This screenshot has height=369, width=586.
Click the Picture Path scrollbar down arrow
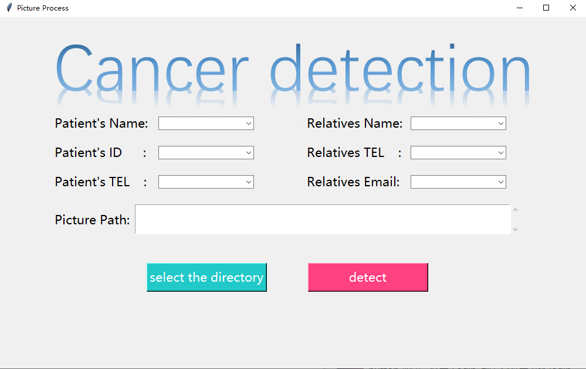pyautogui.click(x=516, y=230)
